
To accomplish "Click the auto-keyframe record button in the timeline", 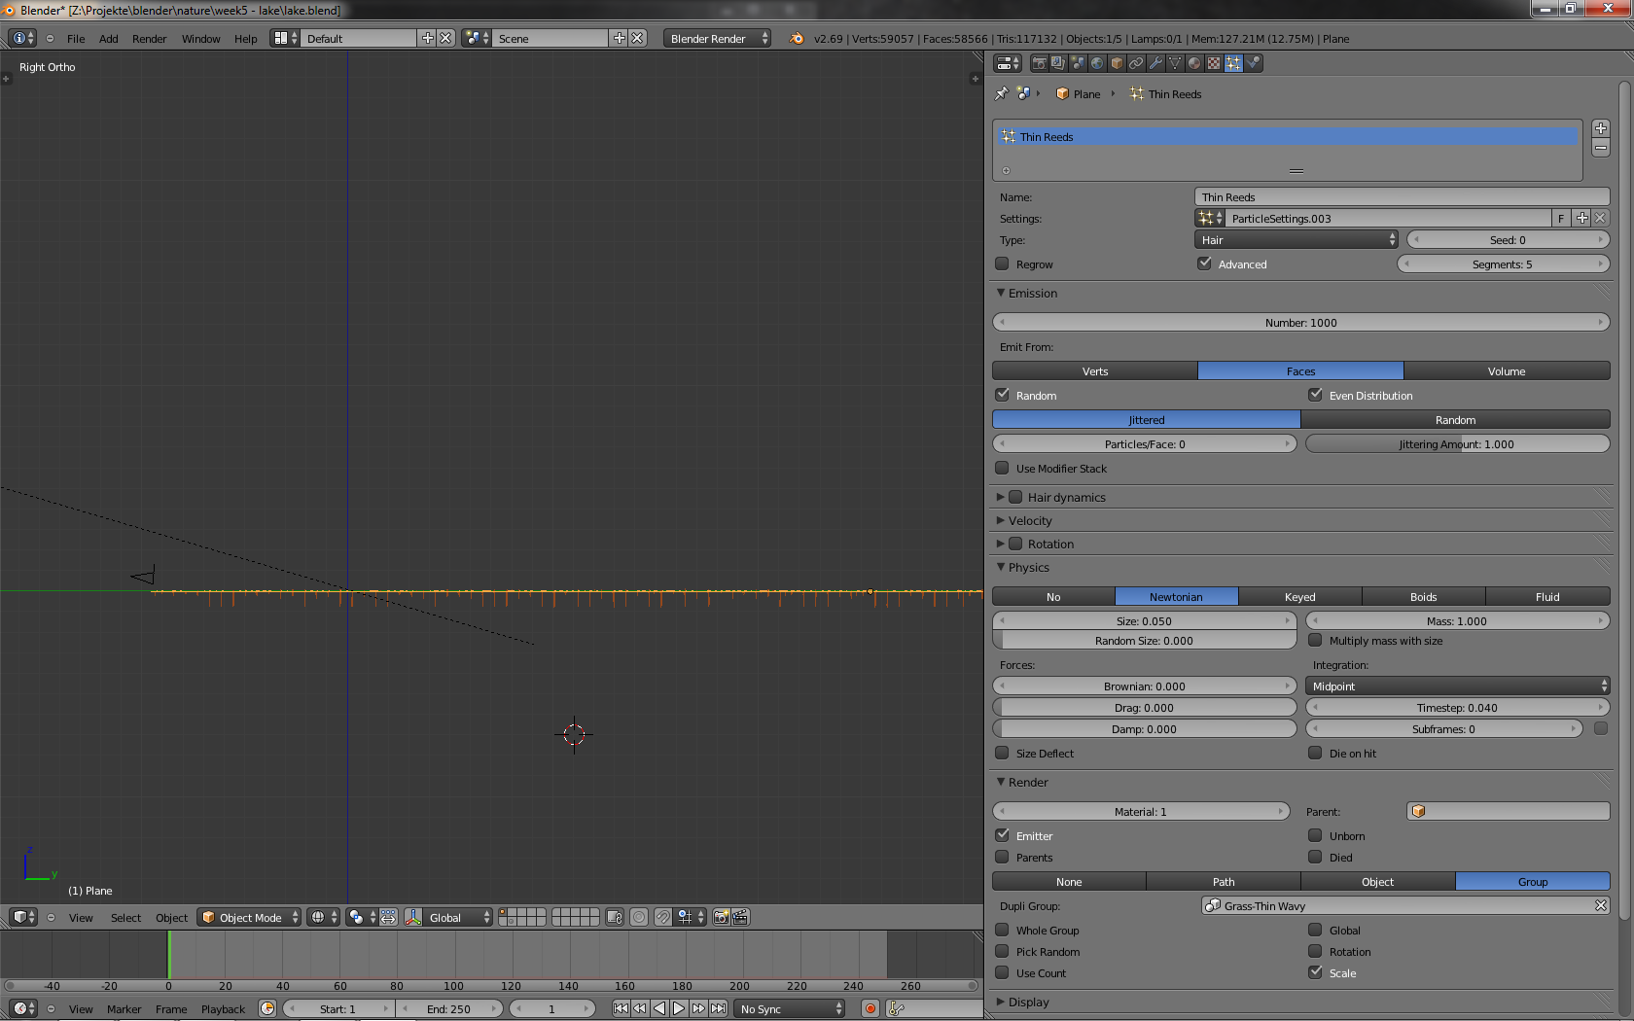I will click(870, 1008).
